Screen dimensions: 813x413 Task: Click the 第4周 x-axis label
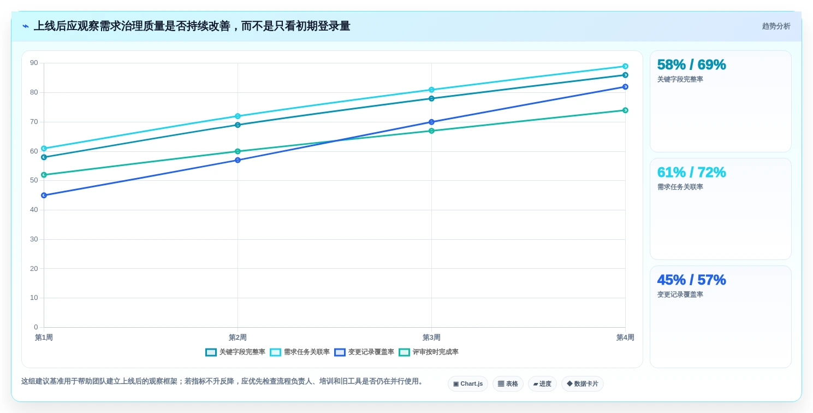pyautogui.click(x=625, y=338)
